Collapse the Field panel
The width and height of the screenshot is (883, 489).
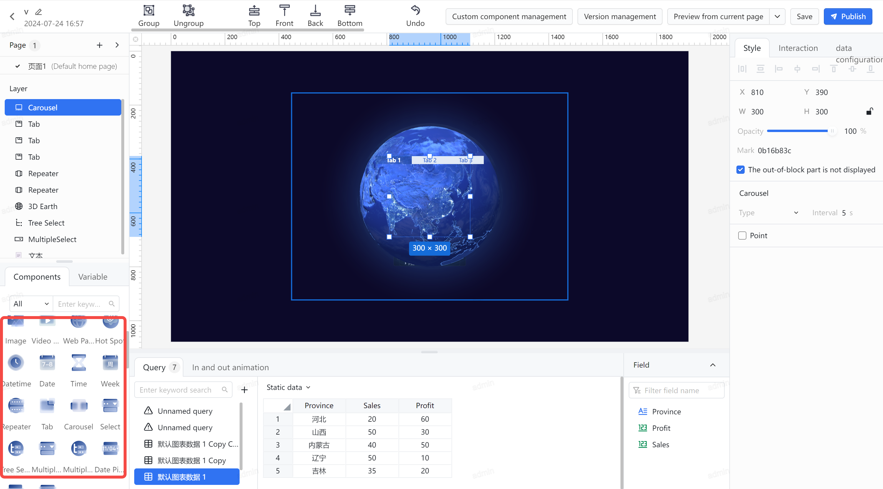point(713,365)
